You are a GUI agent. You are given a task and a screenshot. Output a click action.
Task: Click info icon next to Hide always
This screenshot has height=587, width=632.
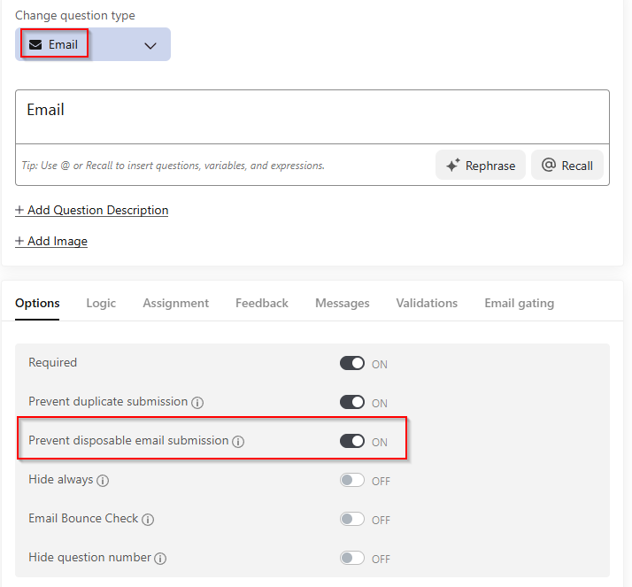click(103, 481)
